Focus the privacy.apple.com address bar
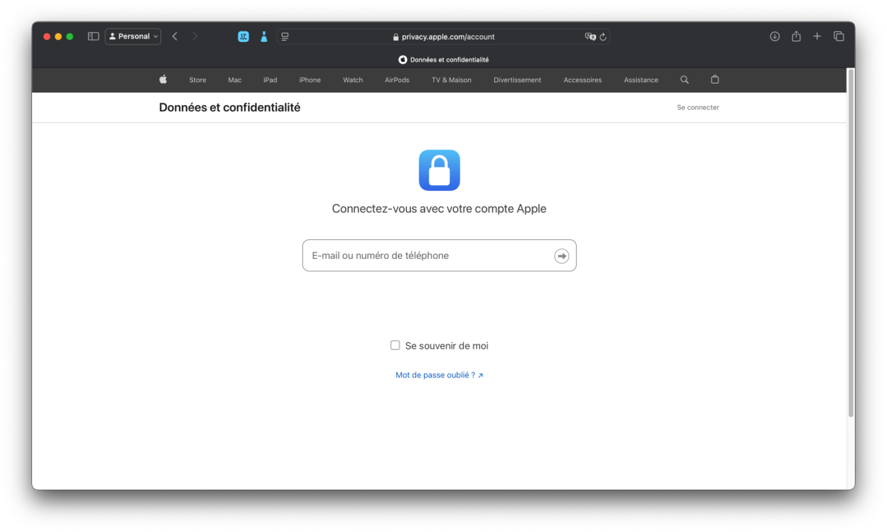This screenshot has width=887, height=532. (443, 37)
